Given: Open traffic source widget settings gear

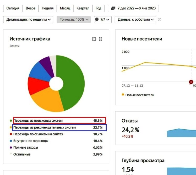Looking at the screenshot, I should [94, 39].
